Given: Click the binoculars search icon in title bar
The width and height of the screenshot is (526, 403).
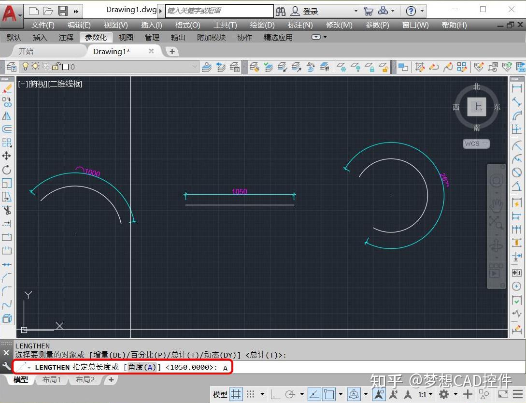Looking at the screenshot, I should point(280,11).
